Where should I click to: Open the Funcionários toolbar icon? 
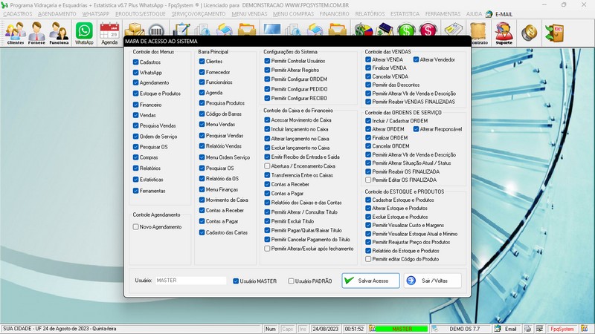point(59,33)
